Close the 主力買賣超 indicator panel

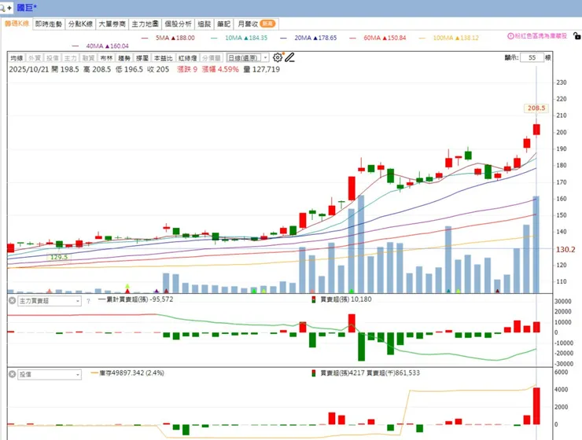pos(13,301)
